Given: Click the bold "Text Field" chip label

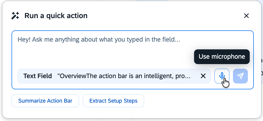Looking at the screenshot, I should point(37,76).
